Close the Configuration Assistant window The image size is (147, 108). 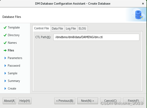coord(143,4)
